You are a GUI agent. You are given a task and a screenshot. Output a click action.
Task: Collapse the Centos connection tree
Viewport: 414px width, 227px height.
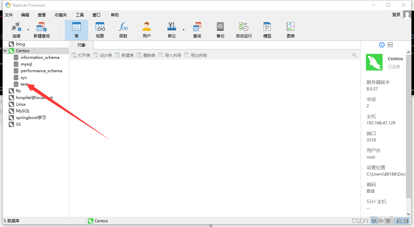point(5,51)
